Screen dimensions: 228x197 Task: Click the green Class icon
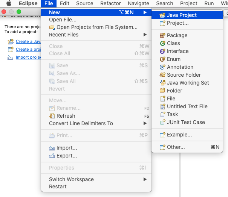pyautogui.click(x=162, y=43)
